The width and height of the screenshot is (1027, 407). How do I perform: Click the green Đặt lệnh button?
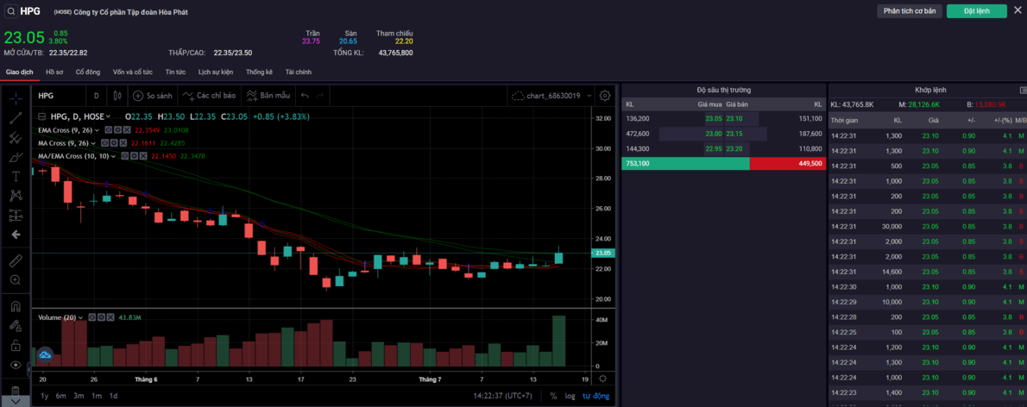977,11
